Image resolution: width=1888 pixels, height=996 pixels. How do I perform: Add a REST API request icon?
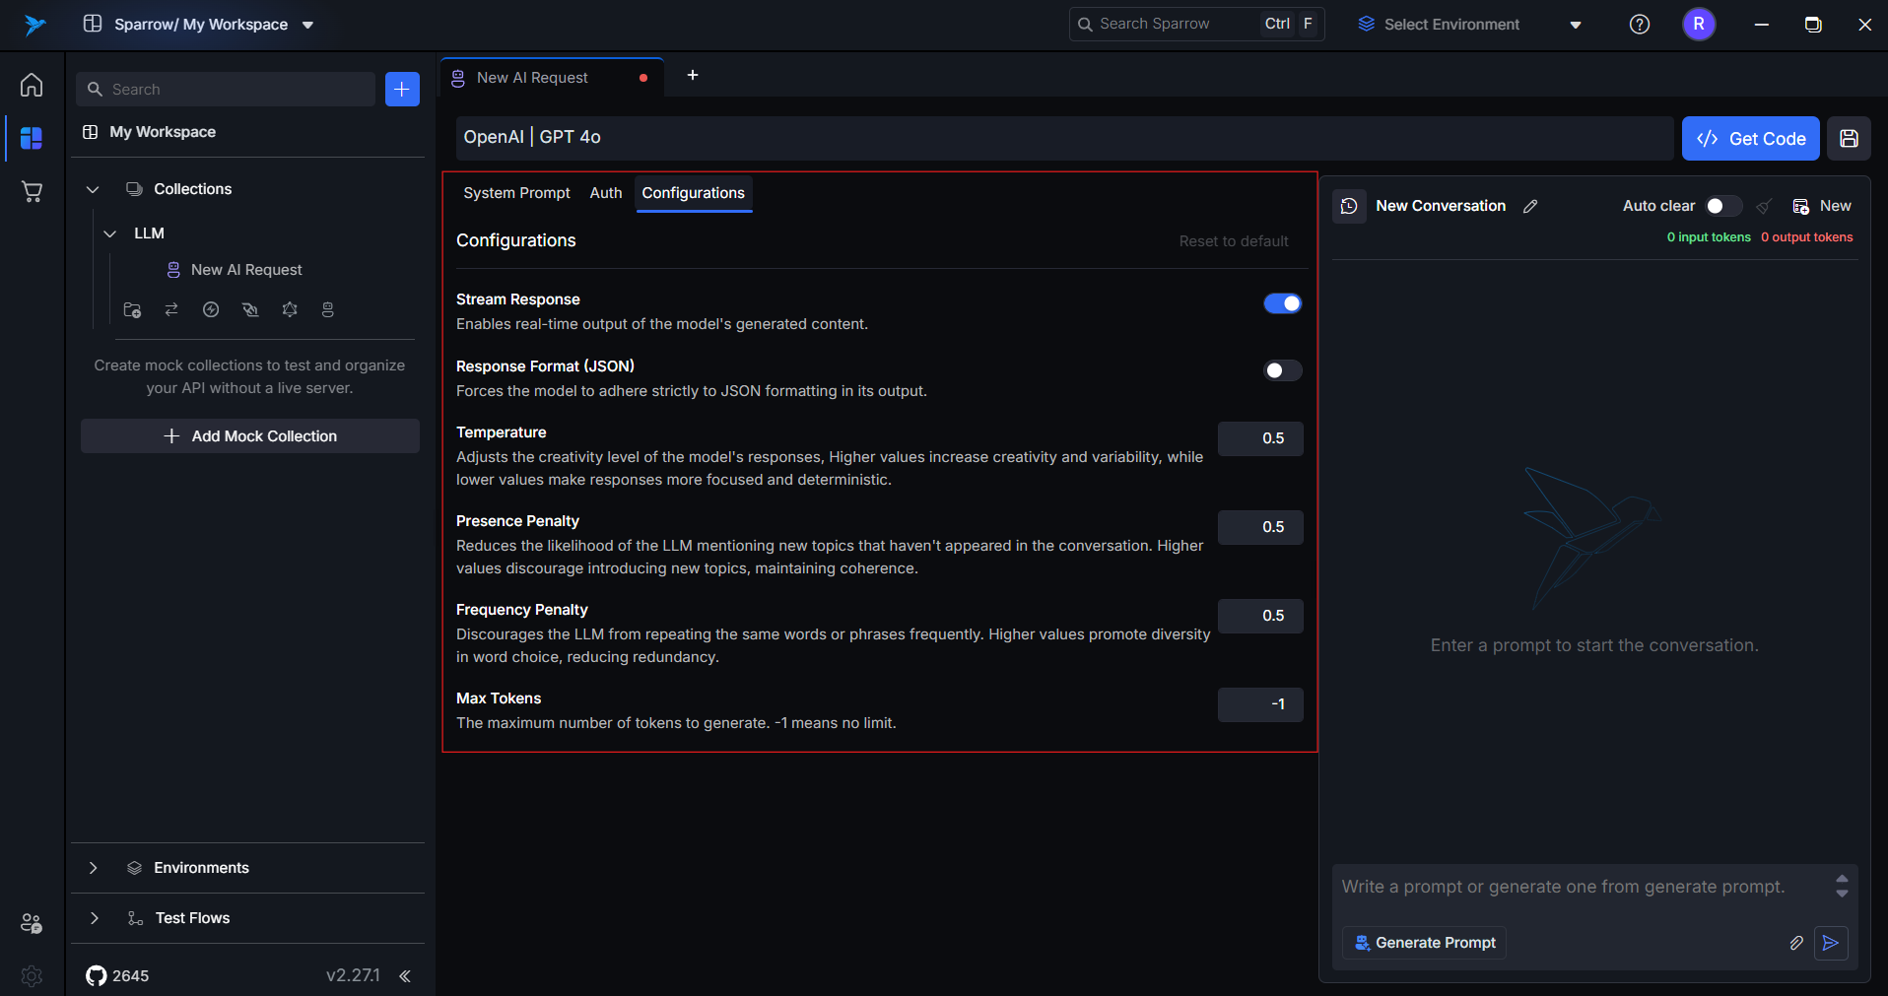click(x=171, y=309)
